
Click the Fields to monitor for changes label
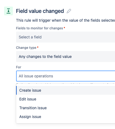coord(39,28)
